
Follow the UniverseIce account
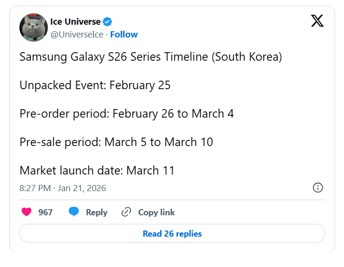pyautogui.click(x=123, y=35)
